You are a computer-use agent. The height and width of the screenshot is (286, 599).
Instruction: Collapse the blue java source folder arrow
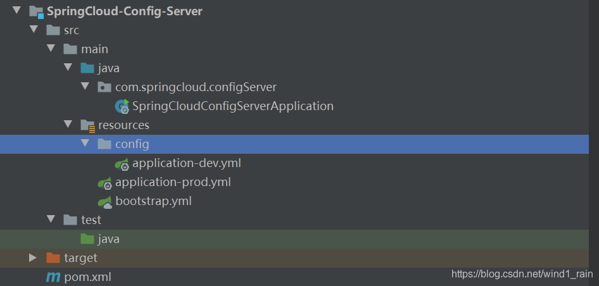[68, 67]
